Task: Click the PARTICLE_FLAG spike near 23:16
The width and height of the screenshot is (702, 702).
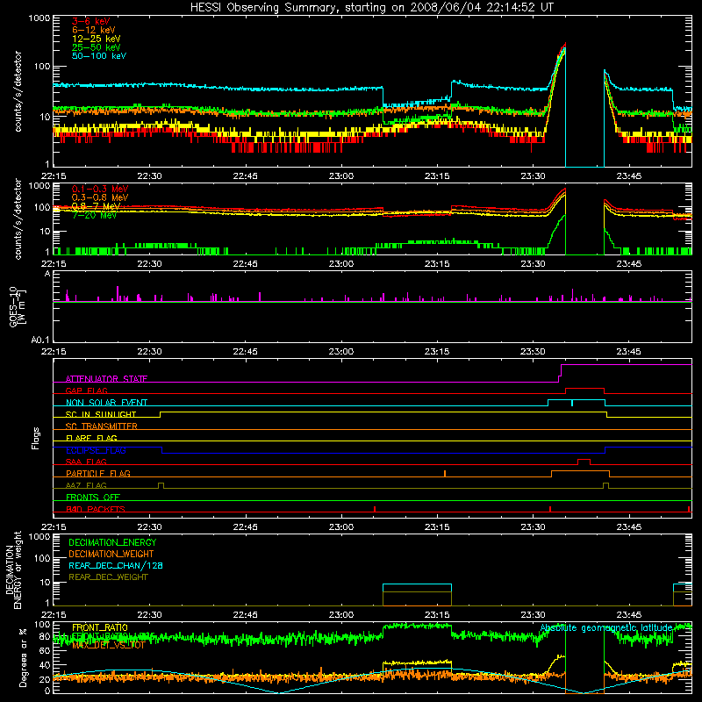Action: pos(445,474)
